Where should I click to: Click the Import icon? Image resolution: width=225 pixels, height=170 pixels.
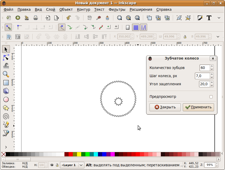coord(48,18)
